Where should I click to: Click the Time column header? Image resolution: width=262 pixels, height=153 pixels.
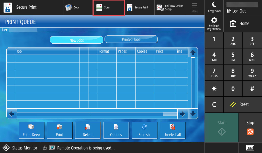pyautogui.click(x=181, y=51)
